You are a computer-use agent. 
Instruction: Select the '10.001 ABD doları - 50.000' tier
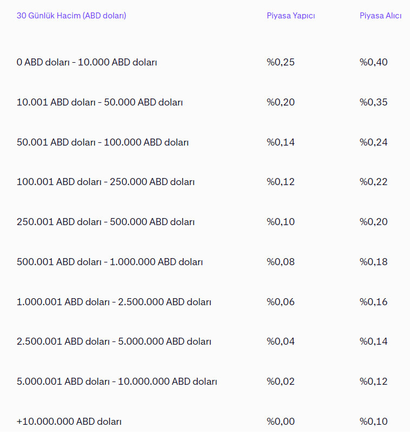click(100, 102)
